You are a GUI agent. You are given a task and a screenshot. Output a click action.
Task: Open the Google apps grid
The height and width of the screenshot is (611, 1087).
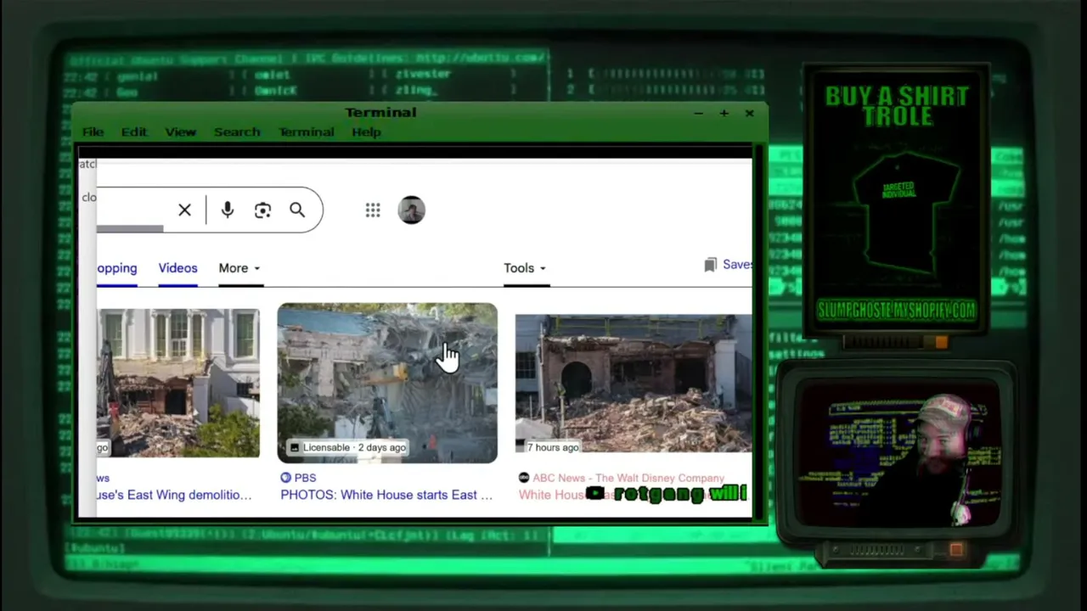(x=373, y=210)
